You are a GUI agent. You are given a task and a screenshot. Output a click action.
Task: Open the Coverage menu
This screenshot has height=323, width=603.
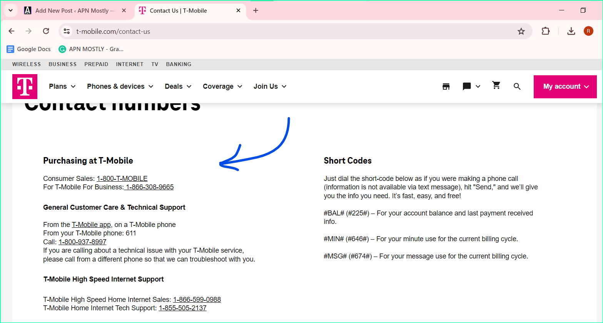point(222,86)
